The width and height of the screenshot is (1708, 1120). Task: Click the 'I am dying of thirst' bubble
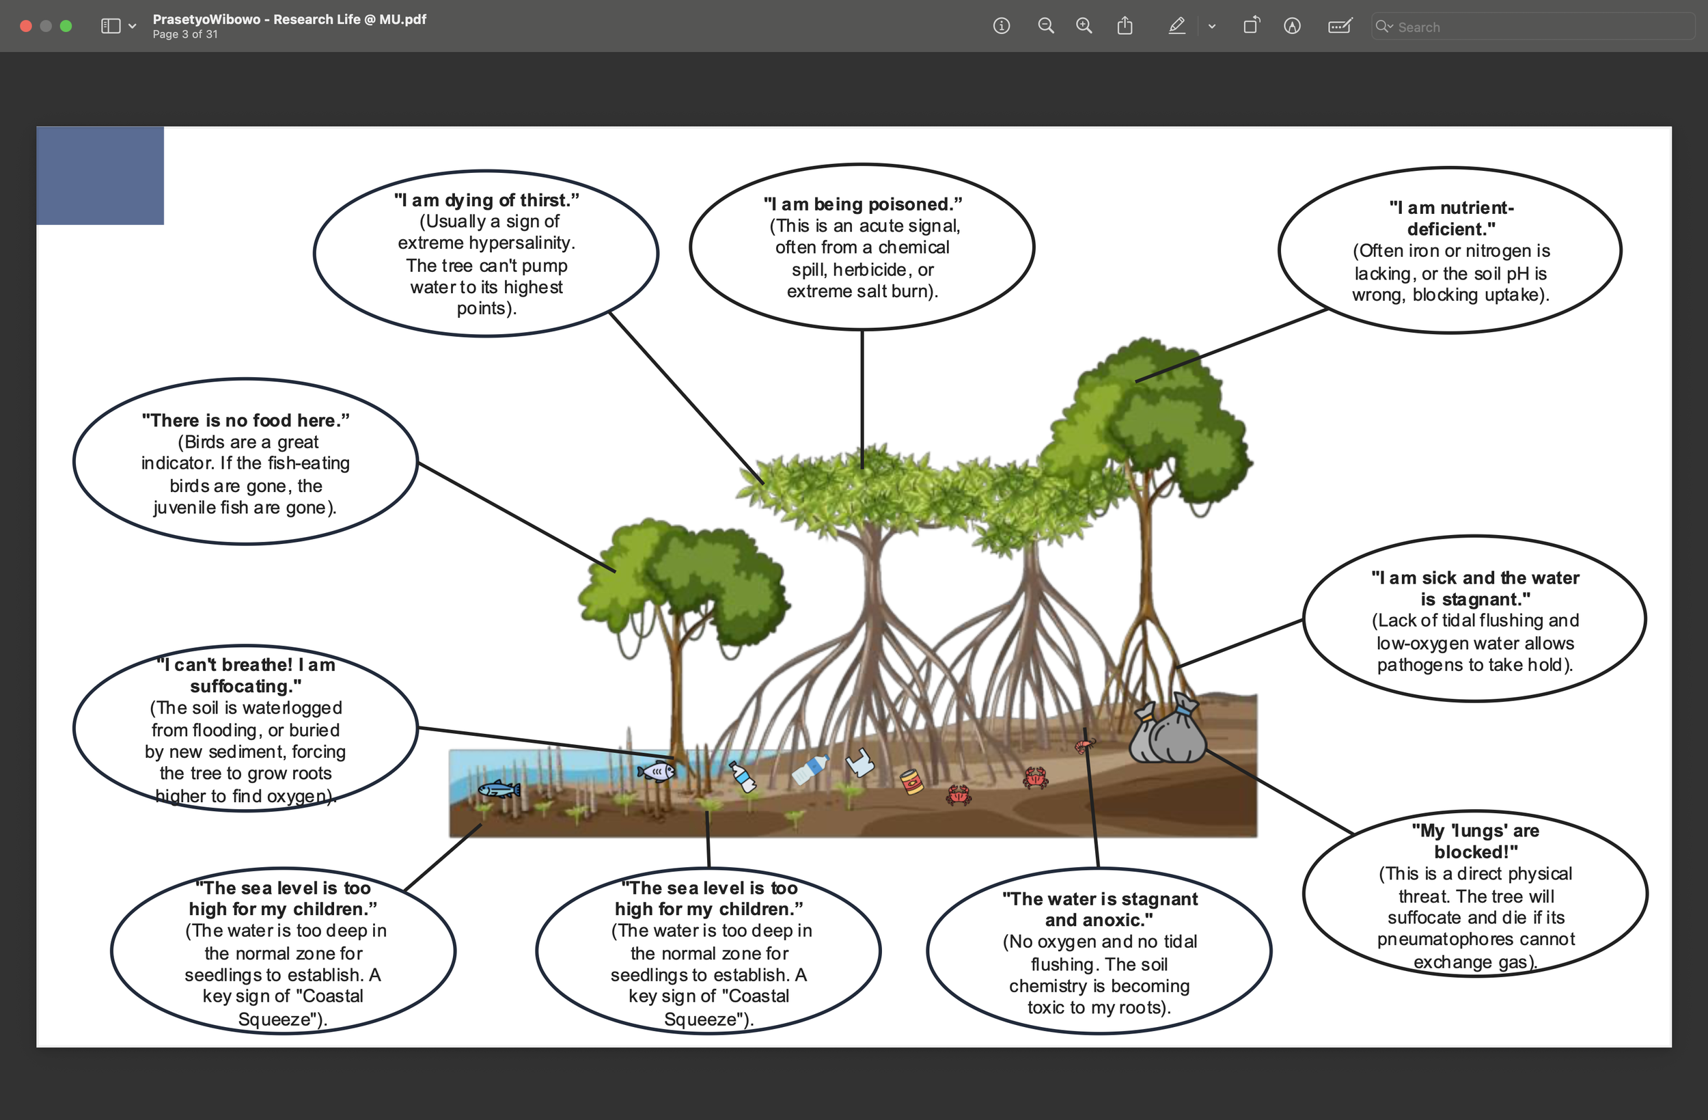point(486,254)
